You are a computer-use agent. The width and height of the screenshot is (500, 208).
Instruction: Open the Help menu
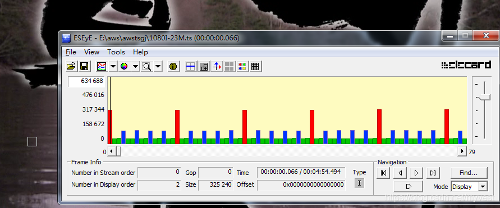pos(141,52)
